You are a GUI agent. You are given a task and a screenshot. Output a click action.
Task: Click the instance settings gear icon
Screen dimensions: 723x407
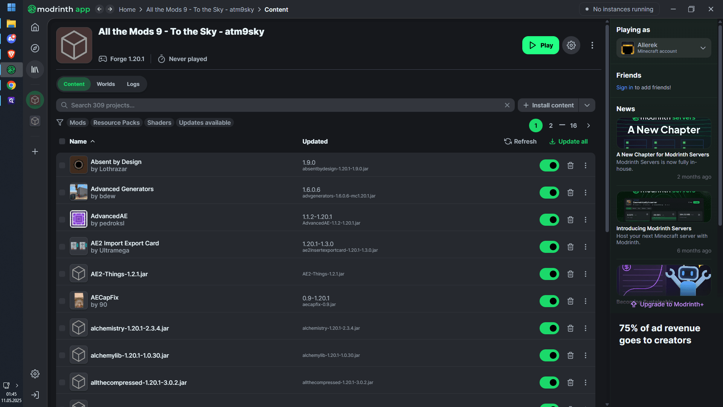571,45
